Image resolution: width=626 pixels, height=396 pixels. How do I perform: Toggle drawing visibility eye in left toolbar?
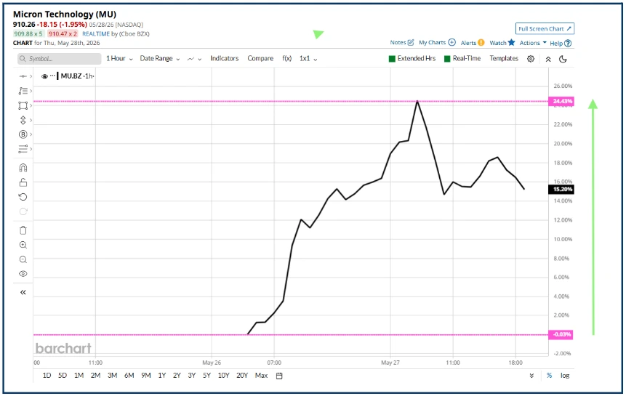coord(23,274)
